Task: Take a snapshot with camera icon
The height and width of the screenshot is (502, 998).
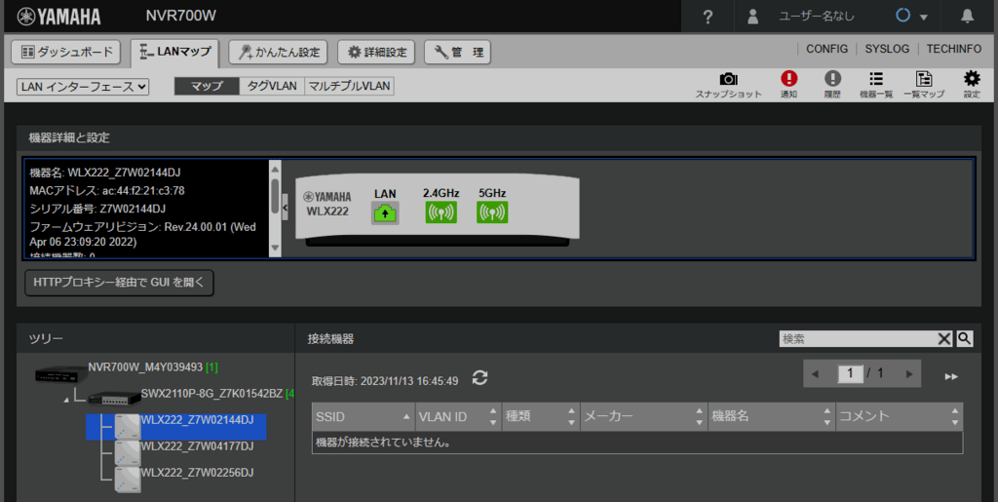Action: pos(728,85)
